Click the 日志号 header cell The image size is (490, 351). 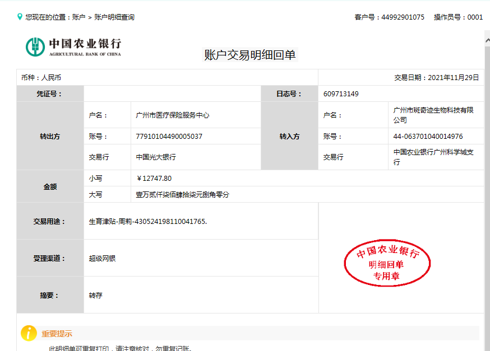289,93
